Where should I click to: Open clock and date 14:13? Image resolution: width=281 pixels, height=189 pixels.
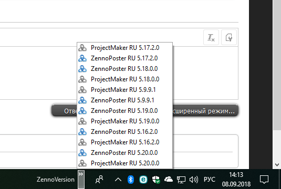pyautogui.click(x=236, y=180)
